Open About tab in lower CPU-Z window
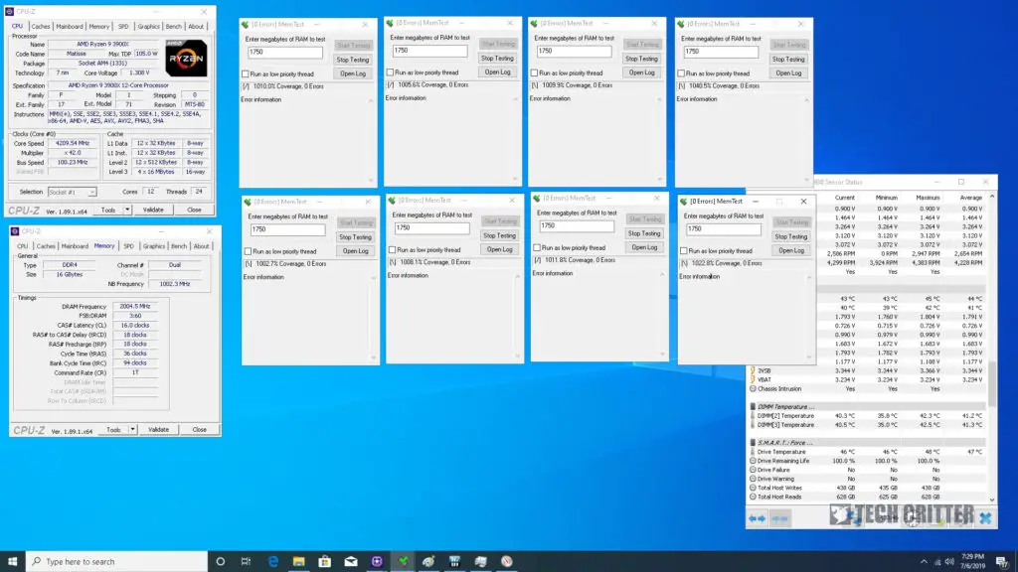Image resolution: width=1018 pixels, height=572 pixels. (x=201, y=246)
